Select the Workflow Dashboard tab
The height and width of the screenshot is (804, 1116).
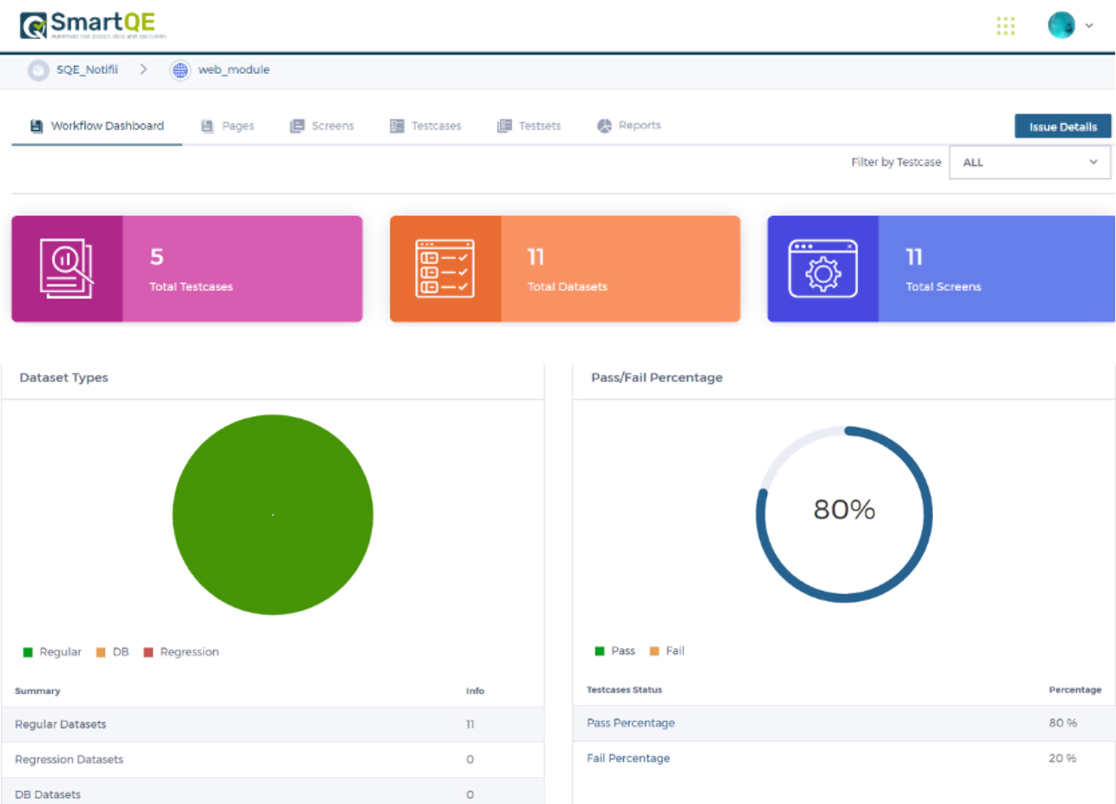pyautogui.click(x=97, y=126)
